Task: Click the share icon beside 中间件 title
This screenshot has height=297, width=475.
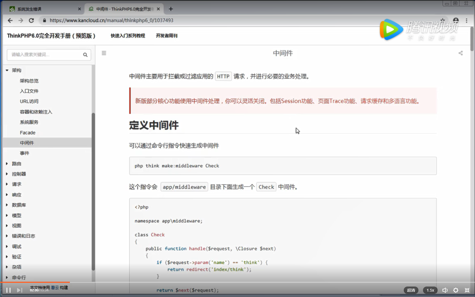Action: [x=461, y=53]
